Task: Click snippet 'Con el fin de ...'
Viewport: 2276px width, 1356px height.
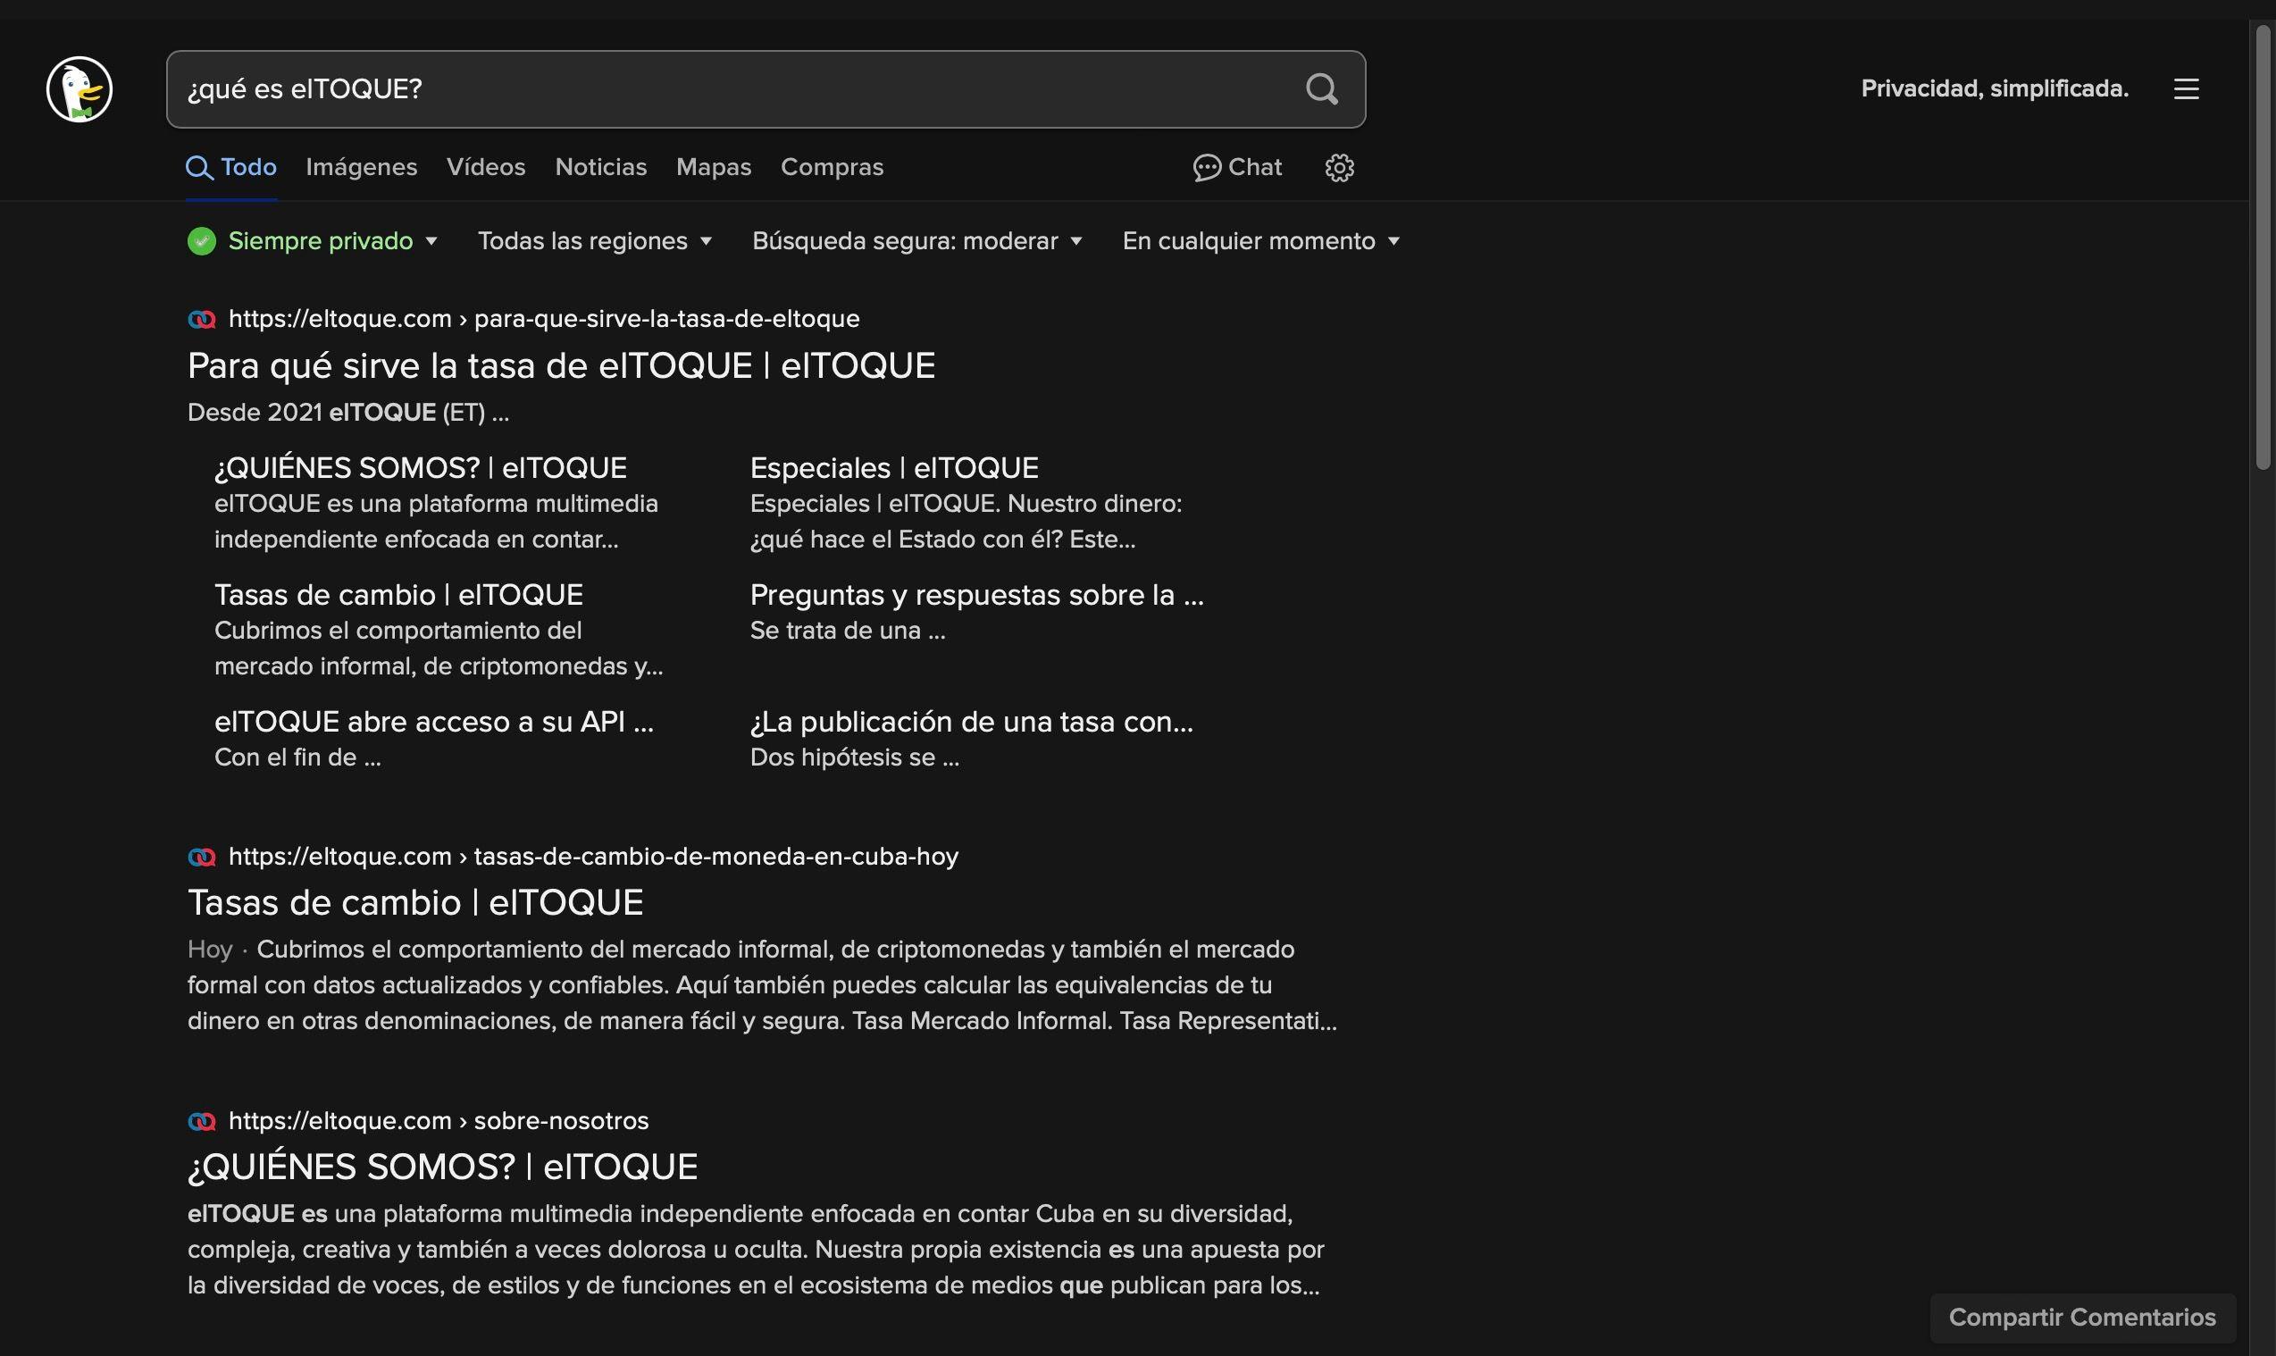Action: [297, 758]
